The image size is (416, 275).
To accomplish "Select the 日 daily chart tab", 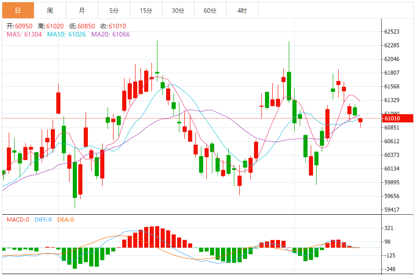I will 18,11.
